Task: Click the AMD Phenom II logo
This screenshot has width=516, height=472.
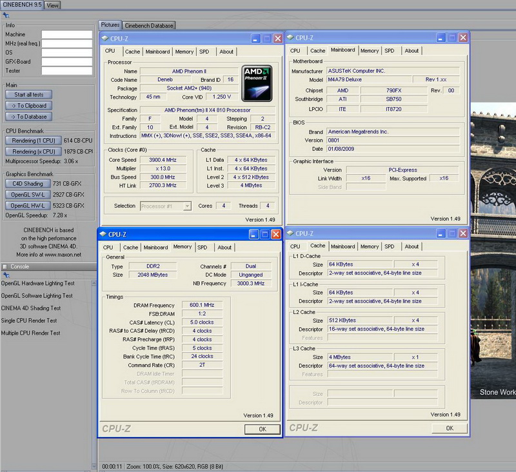Action: 257,83
